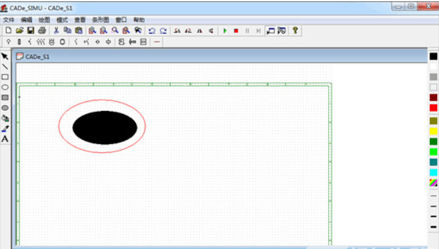The image size is (439, 249).
Task: Click the save floppy disk icon
Action: point(31,30)
